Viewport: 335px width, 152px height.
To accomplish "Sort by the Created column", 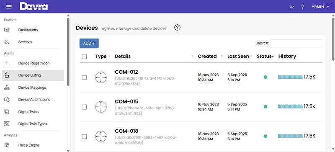I will [x=211, y=56].
